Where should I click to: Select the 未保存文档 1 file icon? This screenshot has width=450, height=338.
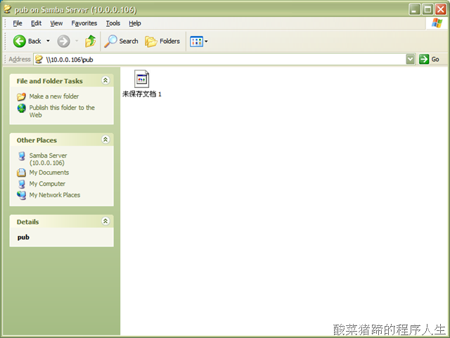pos(141,79)
